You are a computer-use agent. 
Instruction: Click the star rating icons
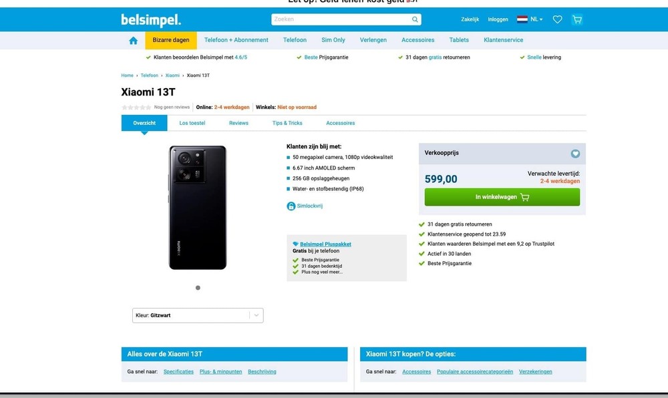tap(136, 108)
